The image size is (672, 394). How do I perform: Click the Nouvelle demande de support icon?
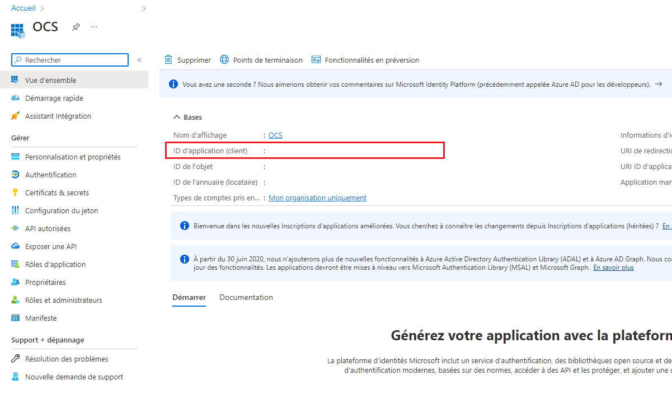coord(15,377)
